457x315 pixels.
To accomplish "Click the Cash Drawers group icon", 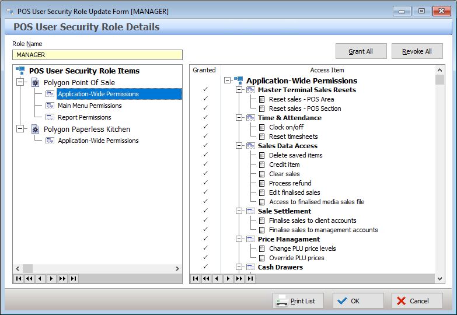I will point(250,267).
